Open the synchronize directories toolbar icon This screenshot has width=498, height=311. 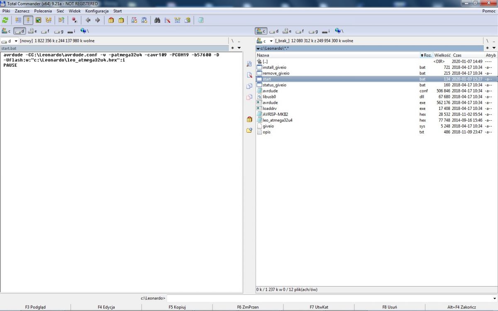[x=177, y=20]
